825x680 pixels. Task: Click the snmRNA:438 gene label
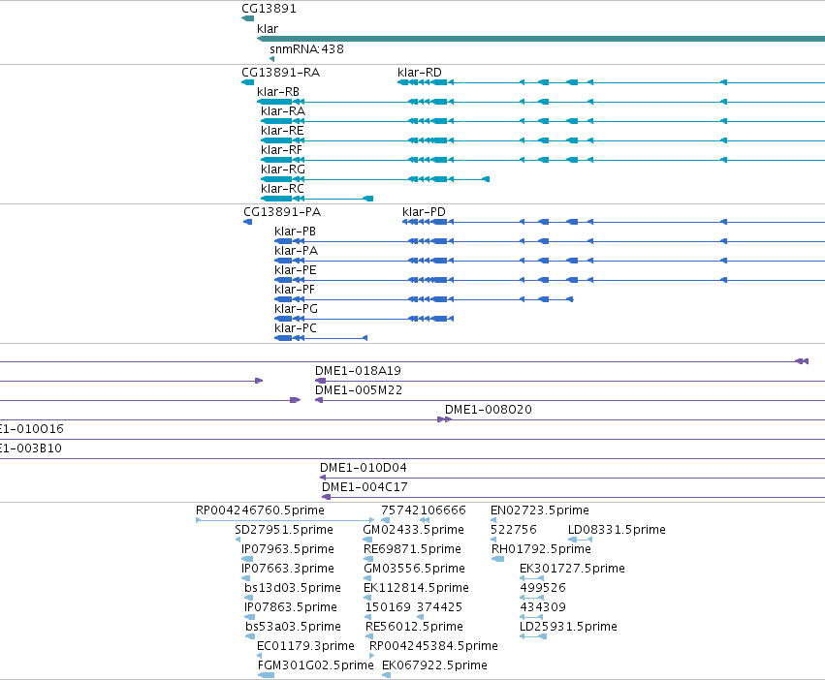click(306, 48)
